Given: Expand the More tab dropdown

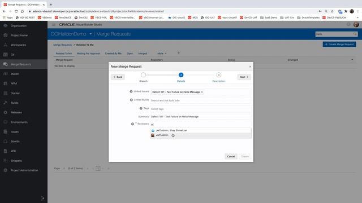Looking at the screenshot, I should pyautogui.click(x=162, y=54).
